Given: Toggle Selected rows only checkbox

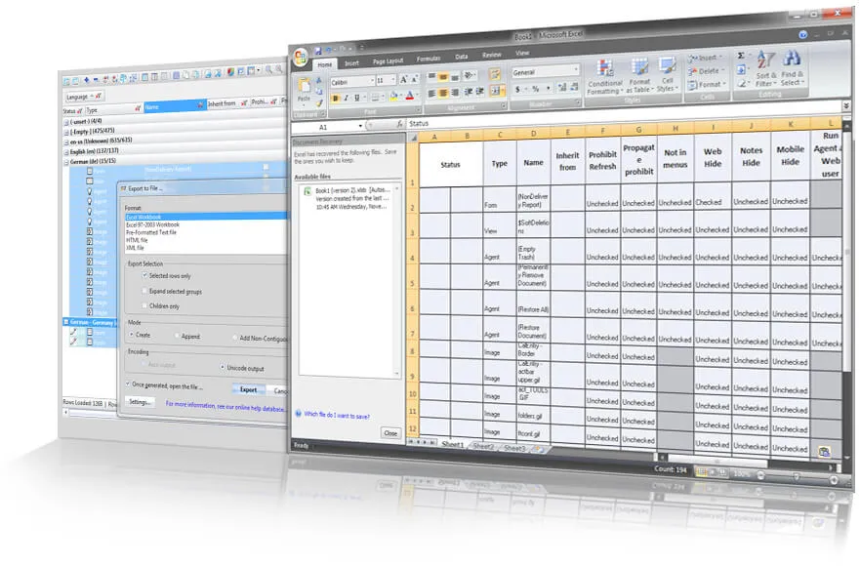Looking at the screenshot, I should pyautogui.click(x=144, y=275).
